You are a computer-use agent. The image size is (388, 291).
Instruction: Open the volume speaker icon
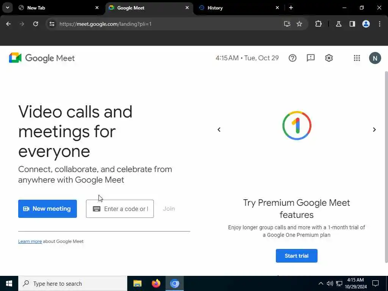point(330,283)
